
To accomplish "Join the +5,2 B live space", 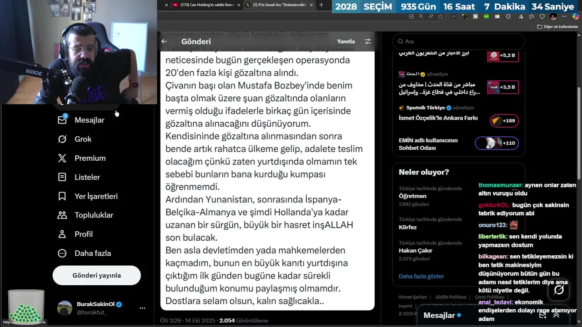I will pyautogui.click(x=503, y=55).
